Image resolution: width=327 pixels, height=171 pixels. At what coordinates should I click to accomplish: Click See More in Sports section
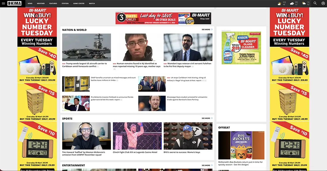point(207,118)
